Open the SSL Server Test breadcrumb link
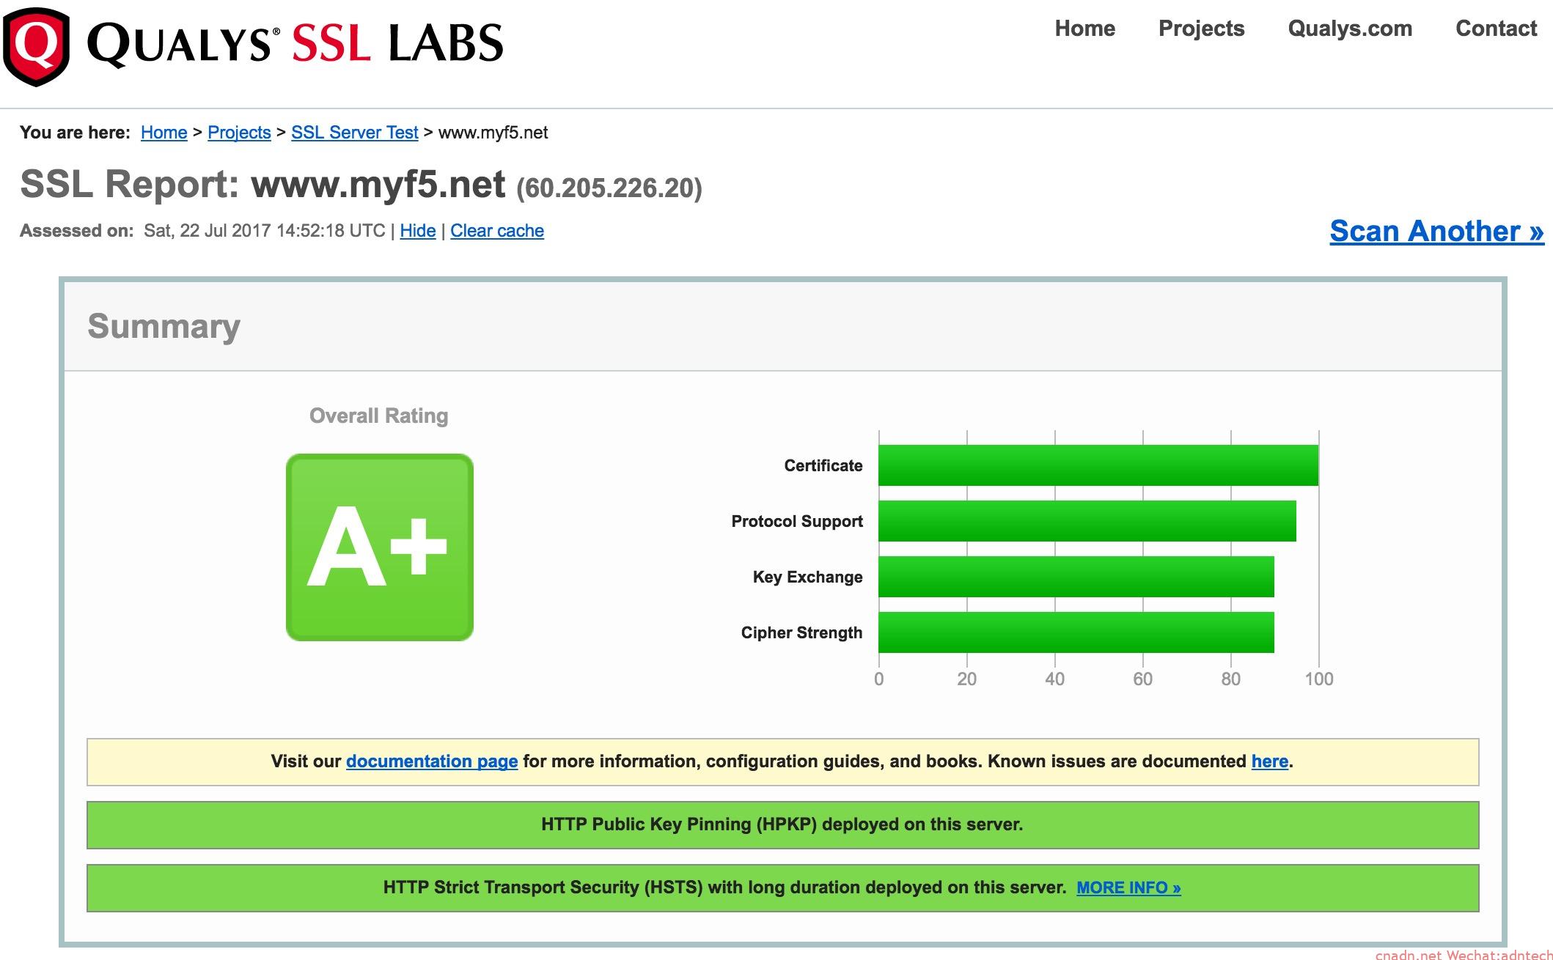Image resolution: width=1553 pixels, height=960 pixels. point(354,133)
